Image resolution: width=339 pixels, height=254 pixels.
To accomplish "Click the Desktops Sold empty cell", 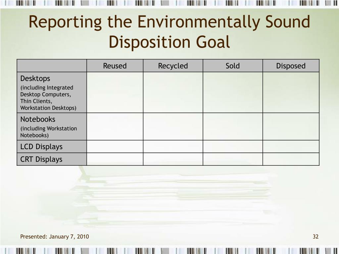I will (x=233, y=93).
